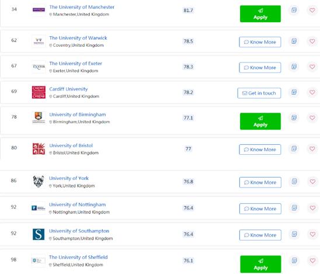Screen dimensions: 320x274
Task: Click the Cardiff University logo thumbnail
Action: [x=39, y=92]
